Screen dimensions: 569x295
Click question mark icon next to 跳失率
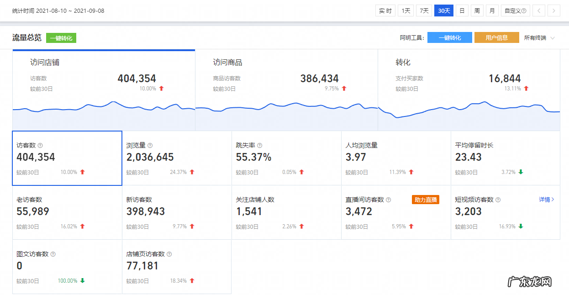260,146
